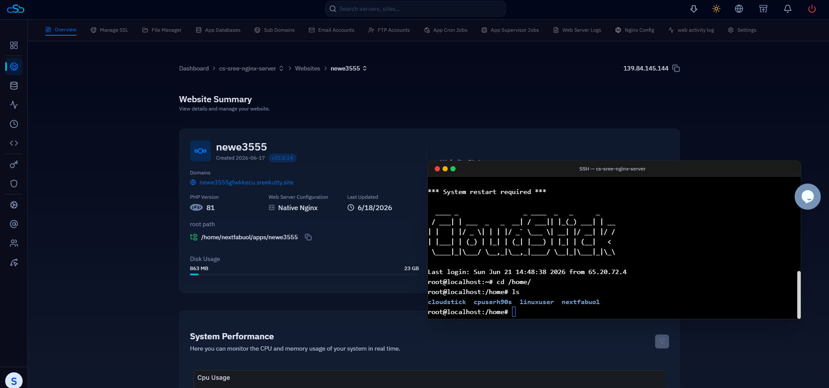Switch to the Nginx Config tab

635,30
